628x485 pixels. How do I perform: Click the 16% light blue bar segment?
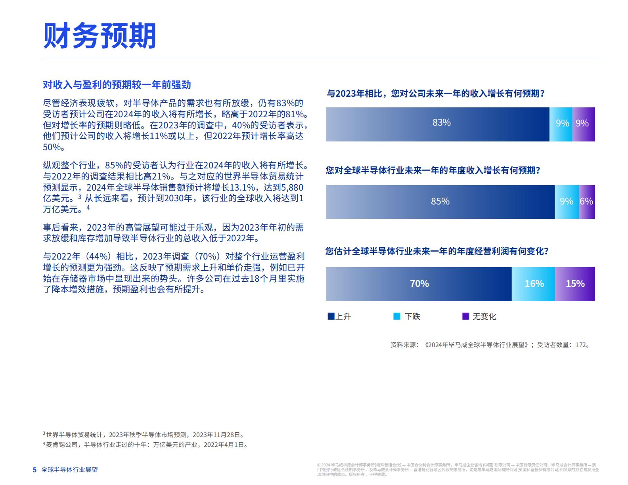533,284
